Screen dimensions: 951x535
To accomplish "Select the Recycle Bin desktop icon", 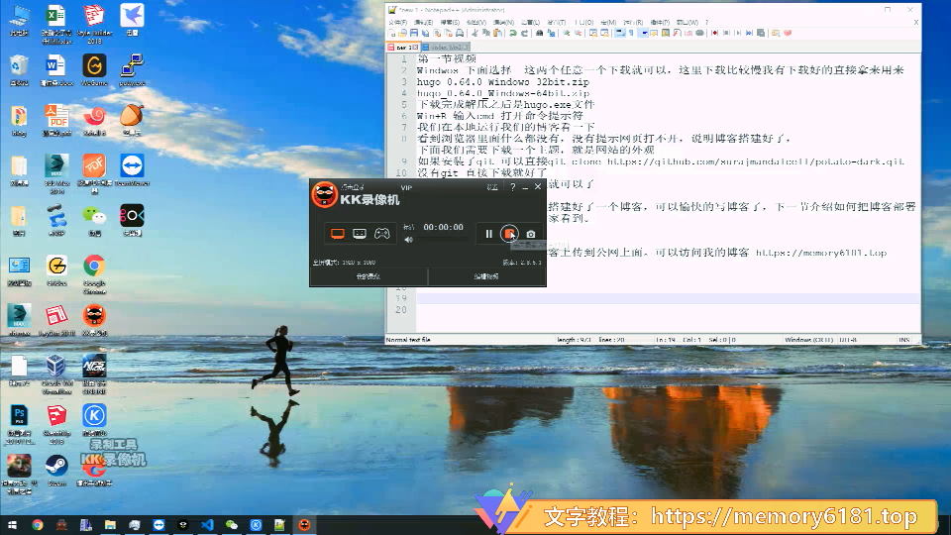I will [x=19, y=69].
